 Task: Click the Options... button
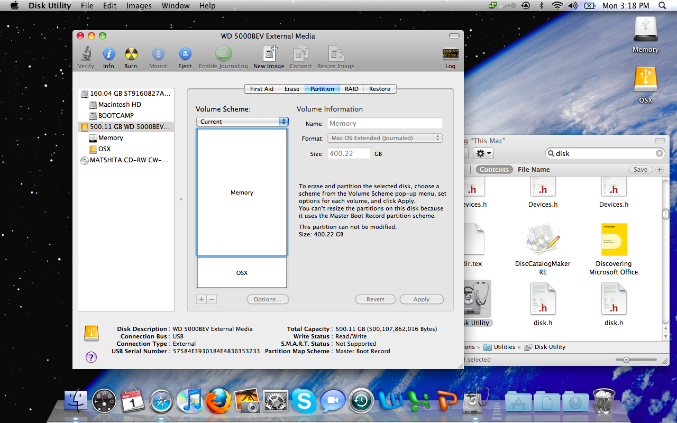(x=268, y=299)
